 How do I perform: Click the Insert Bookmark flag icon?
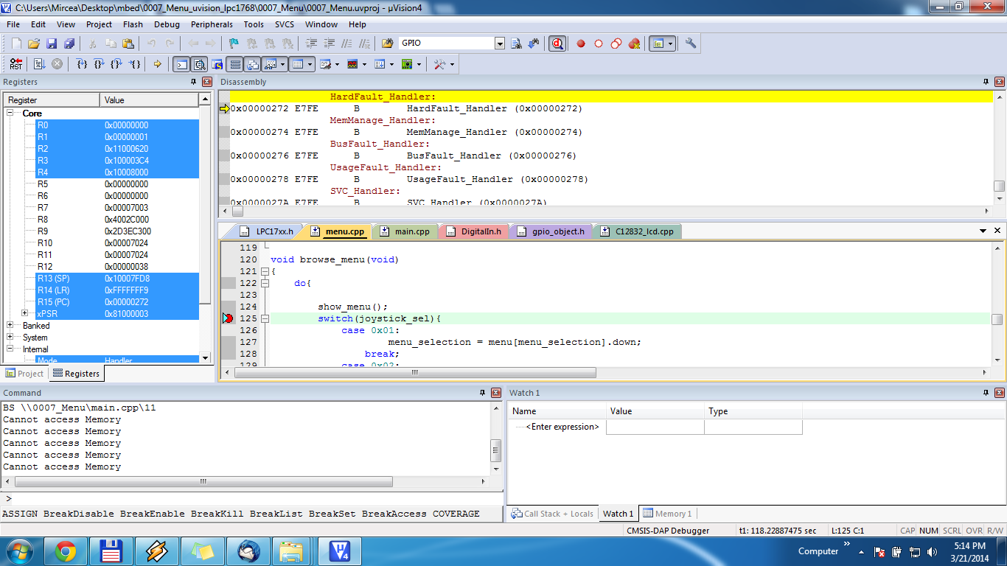point(234,43)
